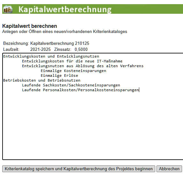Click the coin stack logo icon
The width and height of the screenshot is (183, 176).
pyautogui.click(x=8, y=9)
